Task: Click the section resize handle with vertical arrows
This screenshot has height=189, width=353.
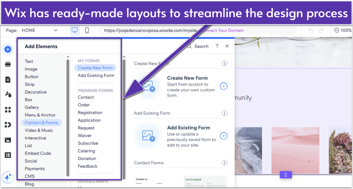Action: 286,174
